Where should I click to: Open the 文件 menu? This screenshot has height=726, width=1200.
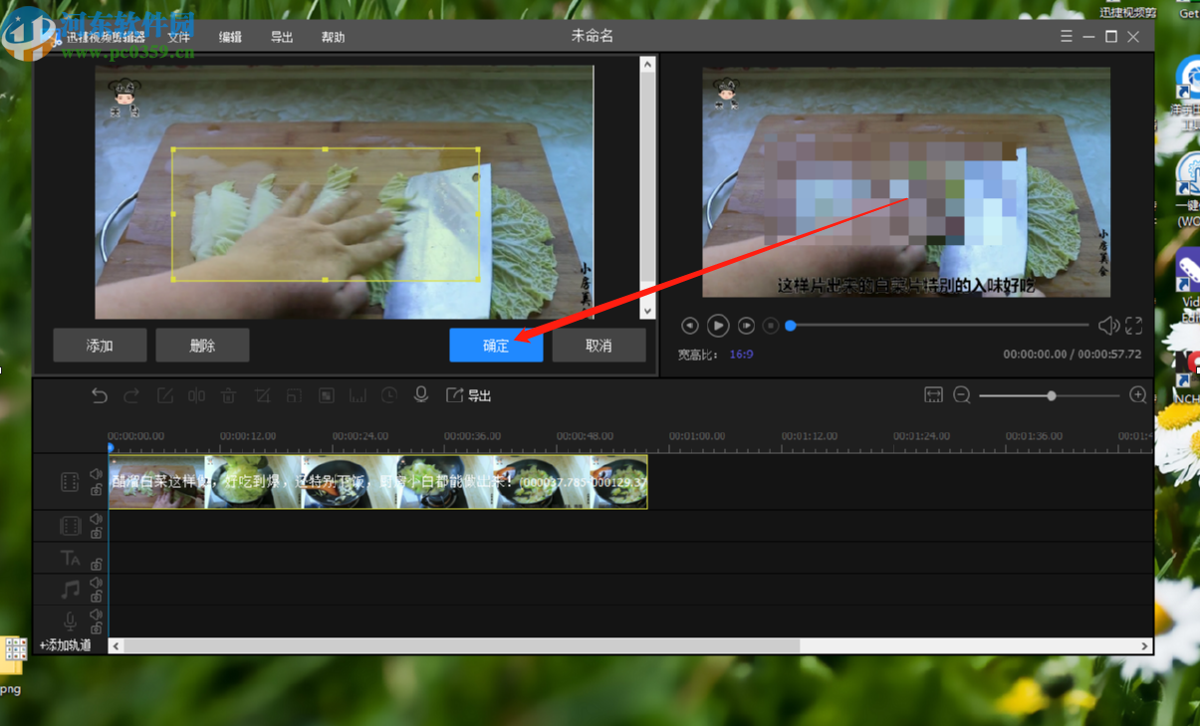tap(178, 37)
